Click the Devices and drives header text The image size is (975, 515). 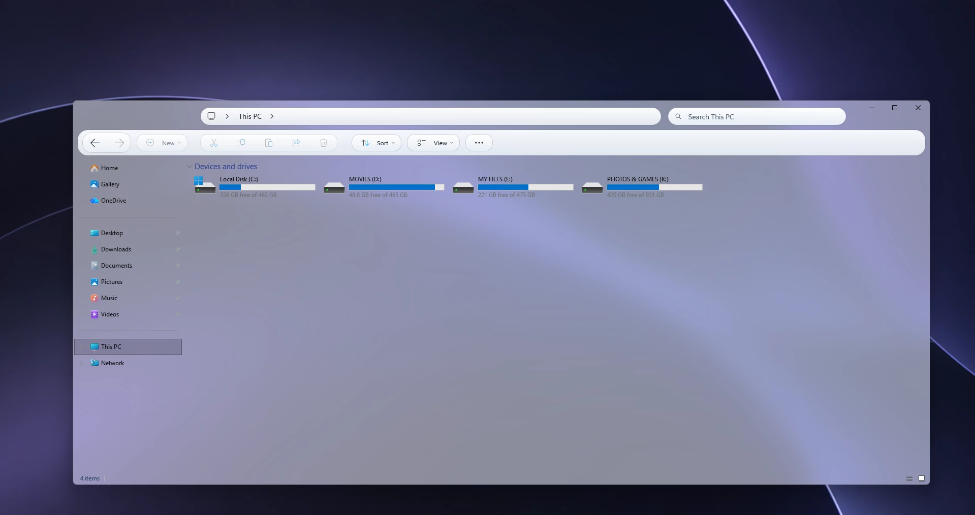[x=226, y=167]
